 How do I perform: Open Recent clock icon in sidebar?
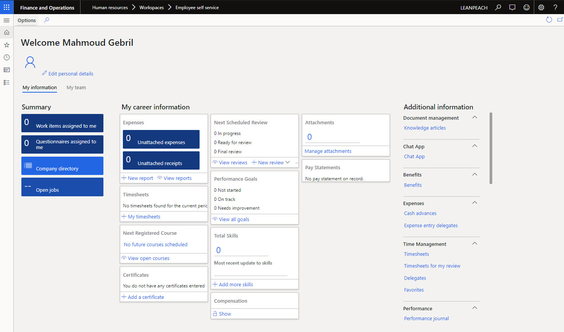pos(6,58)
